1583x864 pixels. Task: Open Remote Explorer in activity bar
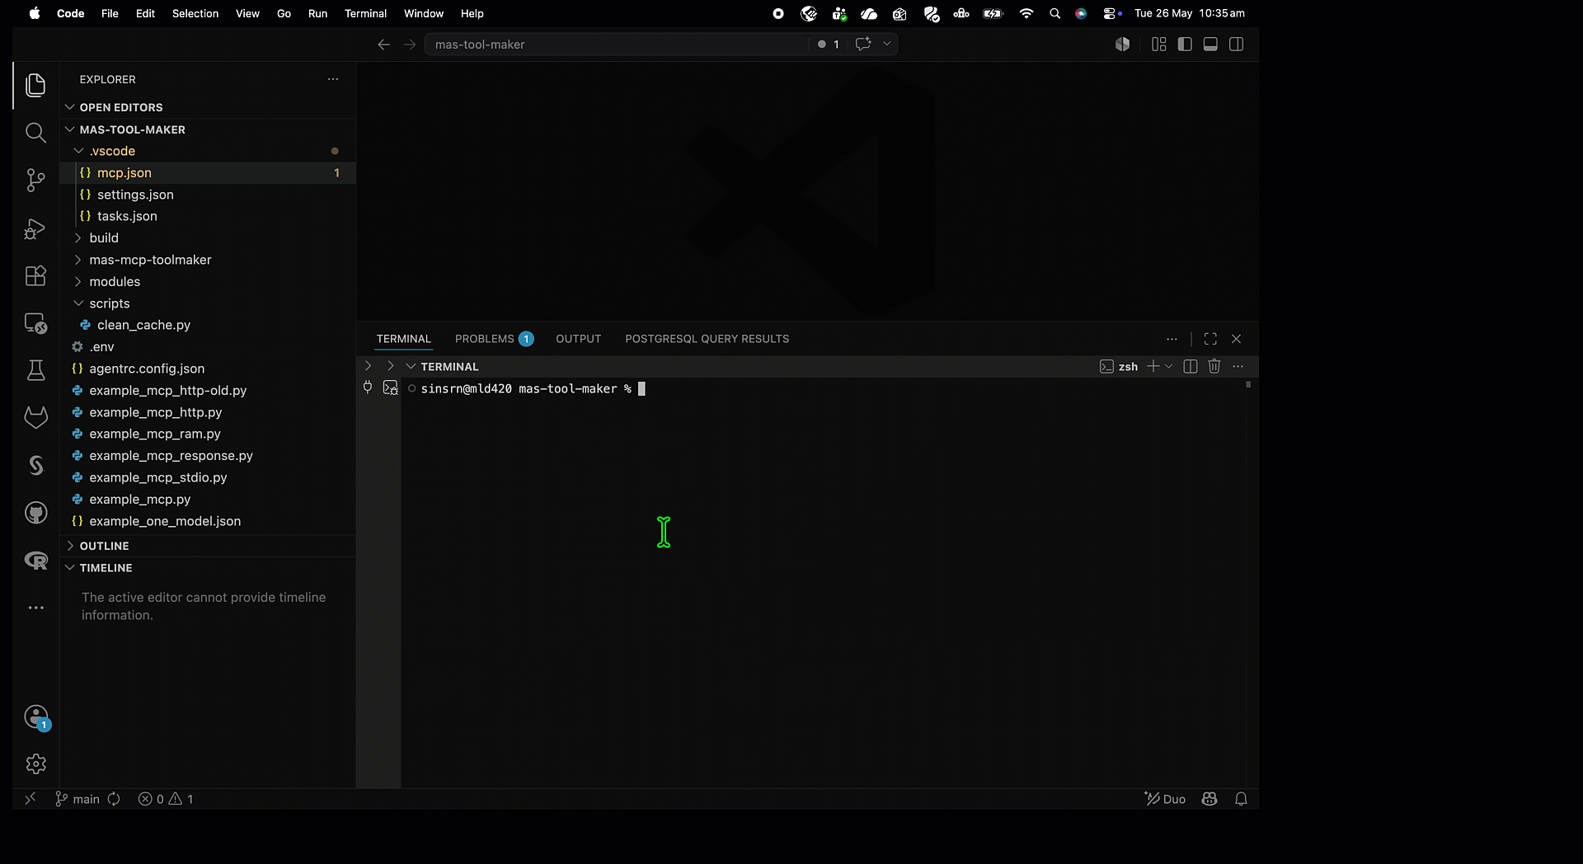35,323
